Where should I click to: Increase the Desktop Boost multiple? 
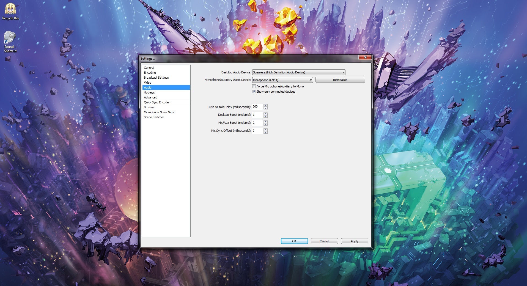point(266,114)
